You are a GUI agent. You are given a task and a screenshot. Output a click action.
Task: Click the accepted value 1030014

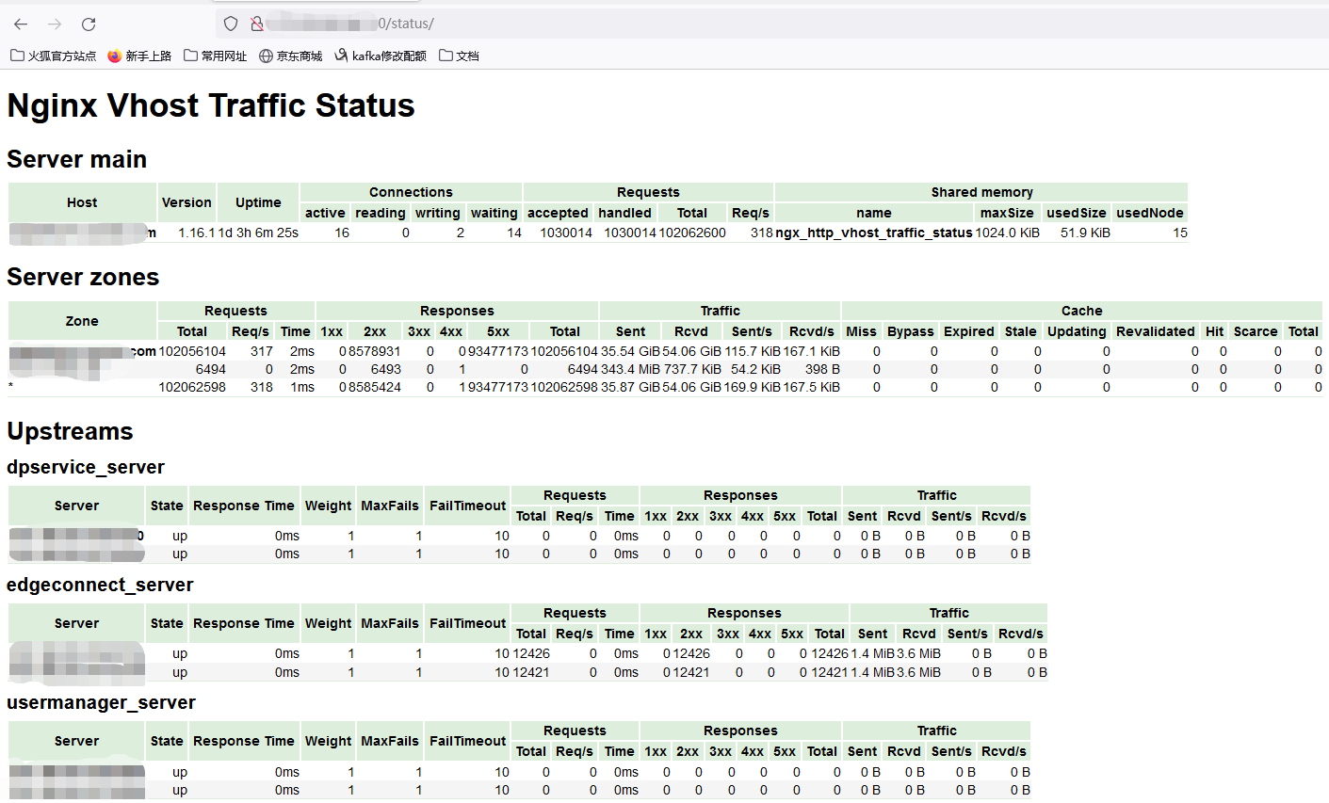566,233
